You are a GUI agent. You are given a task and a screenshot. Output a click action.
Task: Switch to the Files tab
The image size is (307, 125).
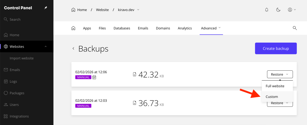tap(102, 28)
